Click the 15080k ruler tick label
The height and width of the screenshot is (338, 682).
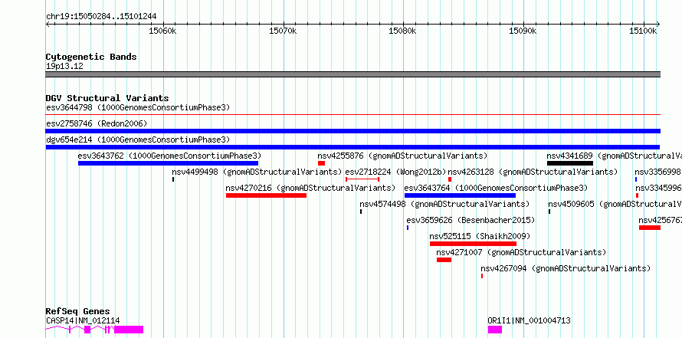coord(402,31)
